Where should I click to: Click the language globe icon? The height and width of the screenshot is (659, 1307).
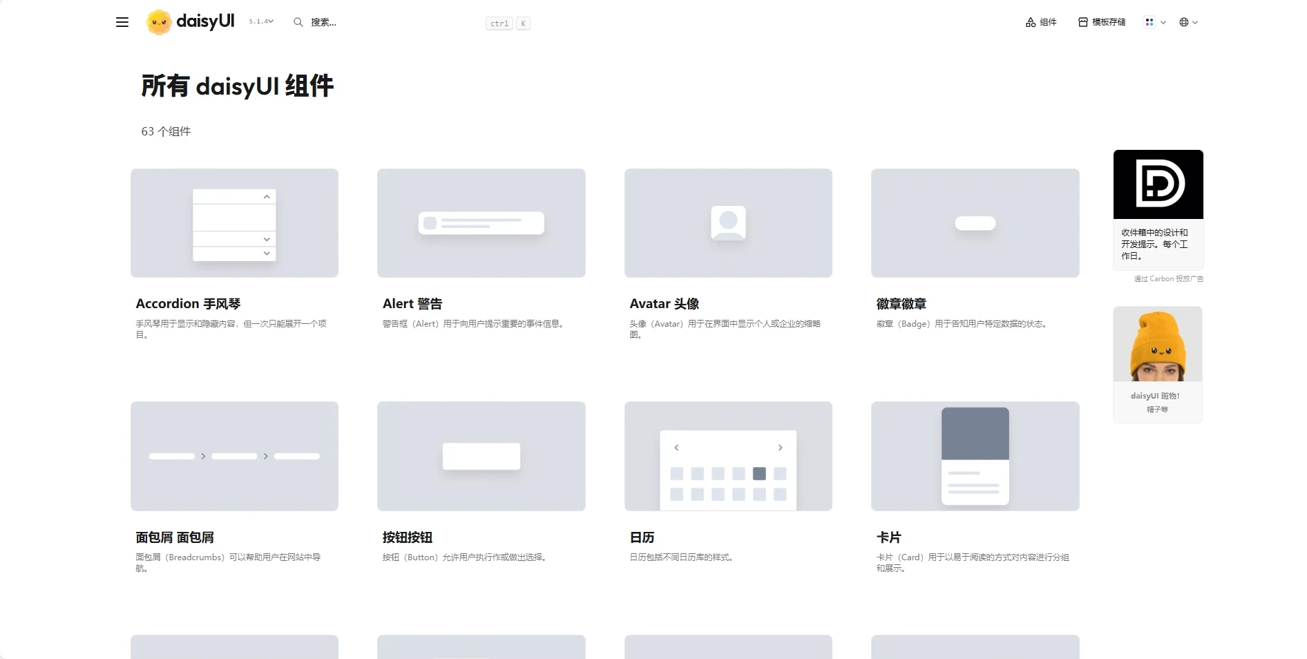pos(1184,22)
